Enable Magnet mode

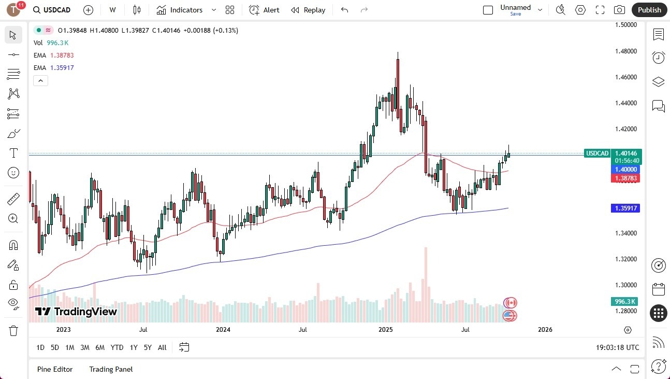coord(13,245)
